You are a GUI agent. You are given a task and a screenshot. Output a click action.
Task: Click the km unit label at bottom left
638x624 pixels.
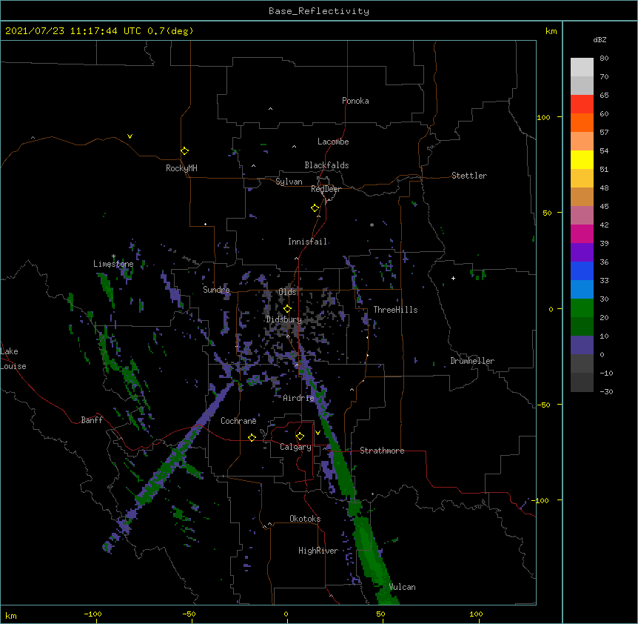(x=11, y=616)
